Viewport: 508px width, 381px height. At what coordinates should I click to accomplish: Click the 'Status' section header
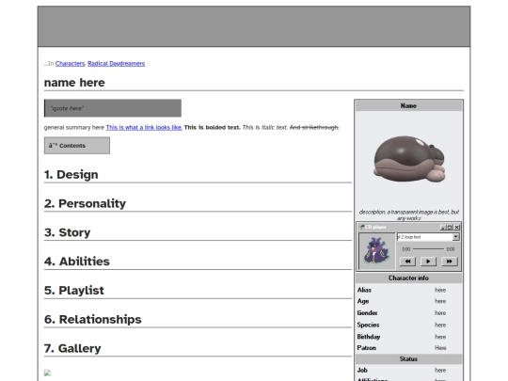point(408,359)
